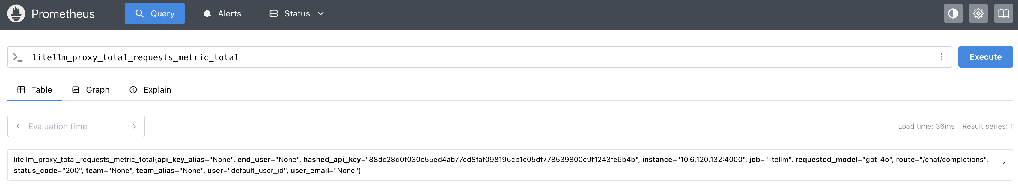The width and height of the screenshot is (1018, 184).
Task: Open the Query page magnifier icon
Action: click(x=141, y=13)
